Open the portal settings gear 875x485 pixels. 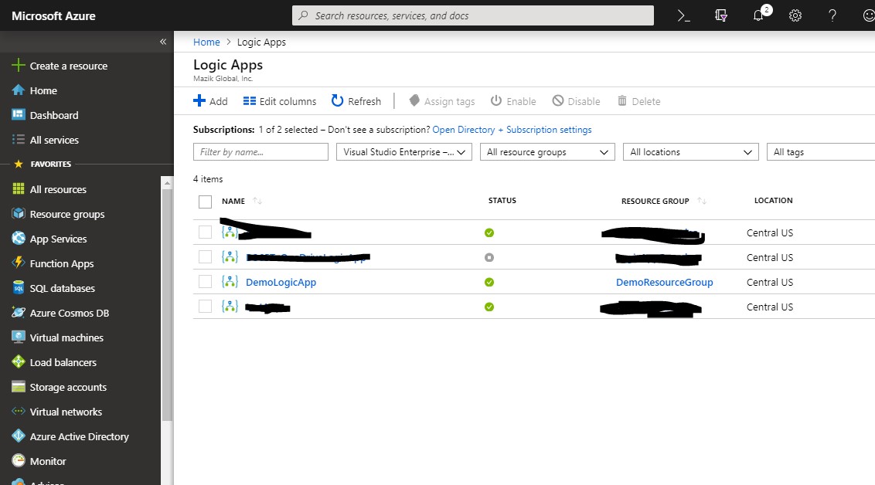point(795,15)
